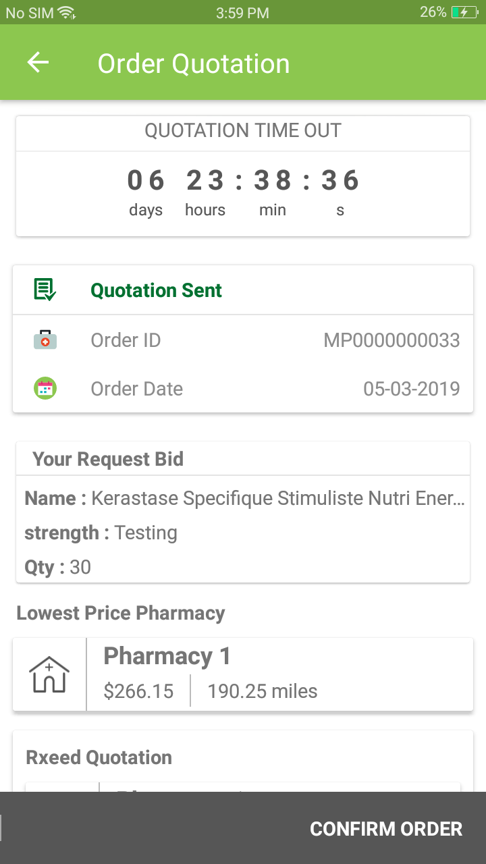Select the Qty : 30 line

click(58, 567)
